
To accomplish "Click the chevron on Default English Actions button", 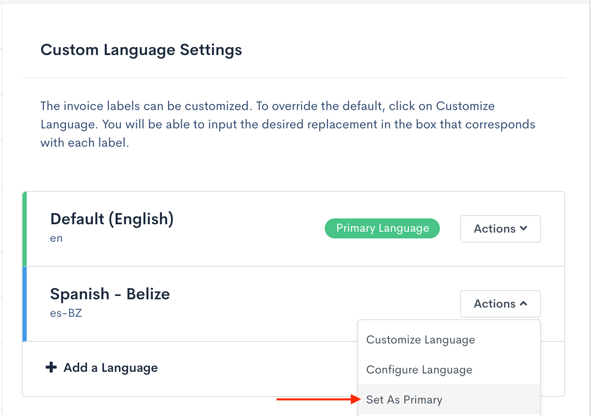I will pyautogui.click(x=524, y=228).
